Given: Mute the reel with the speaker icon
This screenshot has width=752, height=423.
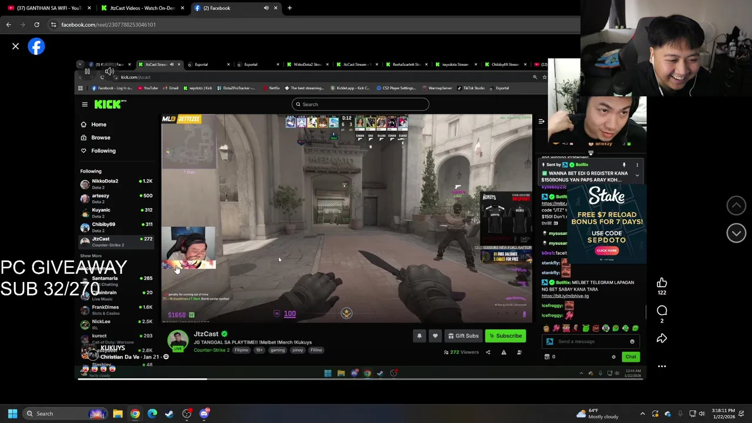Looking at the screenshot, I should [109, 72].
